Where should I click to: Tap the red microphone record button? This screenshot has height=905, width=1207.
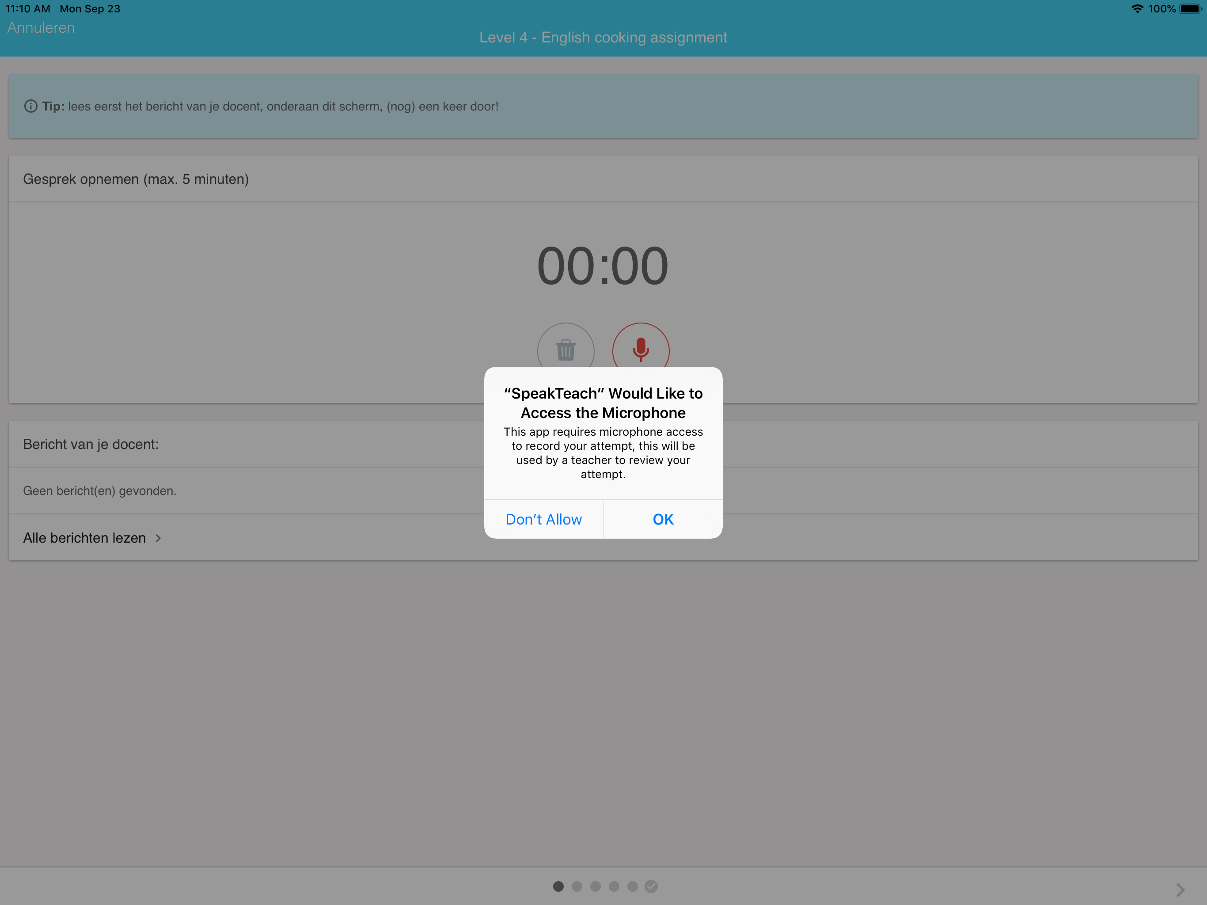[x=641, y=350]
